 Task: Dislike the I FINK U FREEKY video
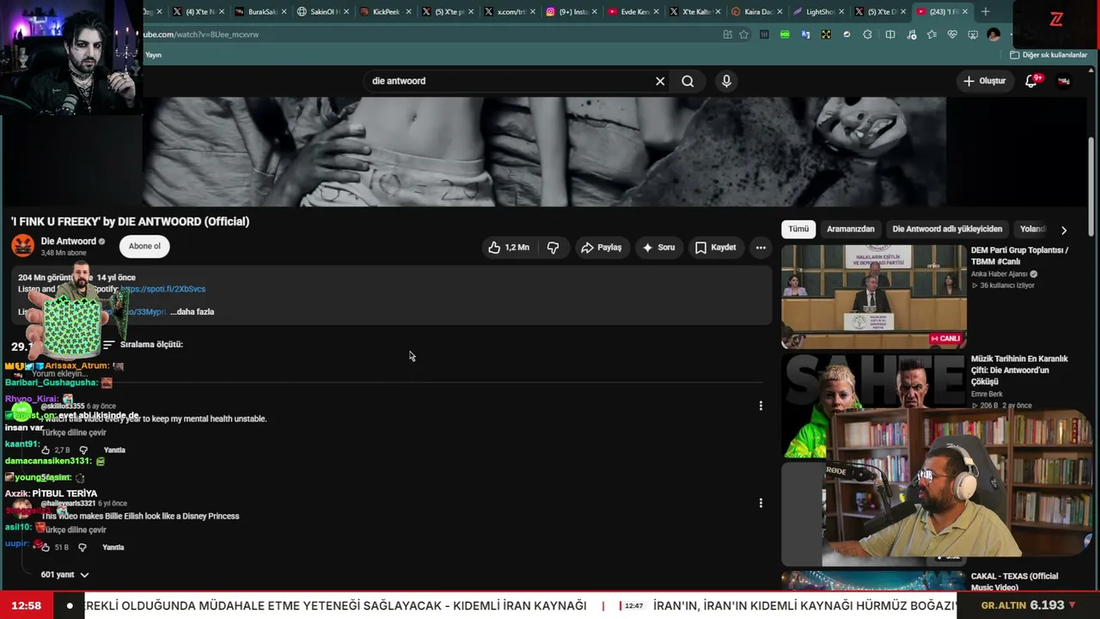pyautogui.click(x=553, y=248)
